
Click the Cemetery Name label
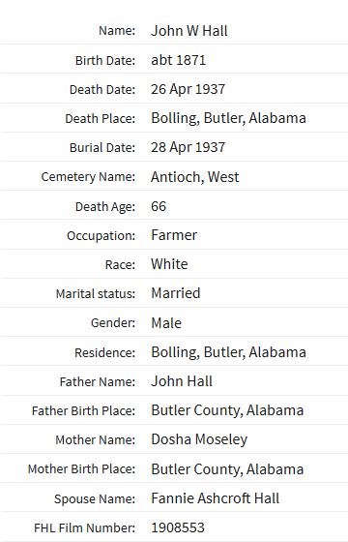(x=88, y=177)
